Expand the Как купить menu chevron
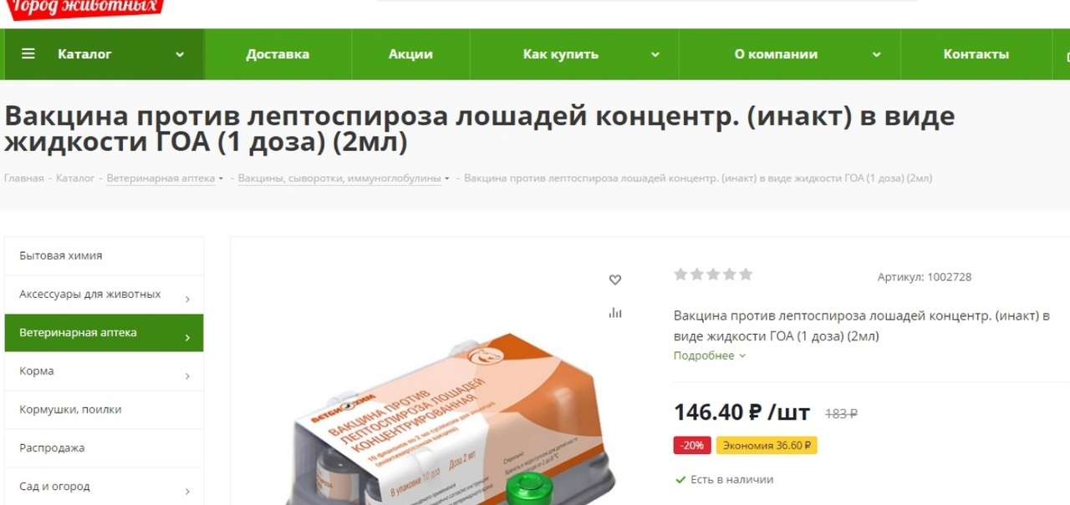 (x=655, y=55)
